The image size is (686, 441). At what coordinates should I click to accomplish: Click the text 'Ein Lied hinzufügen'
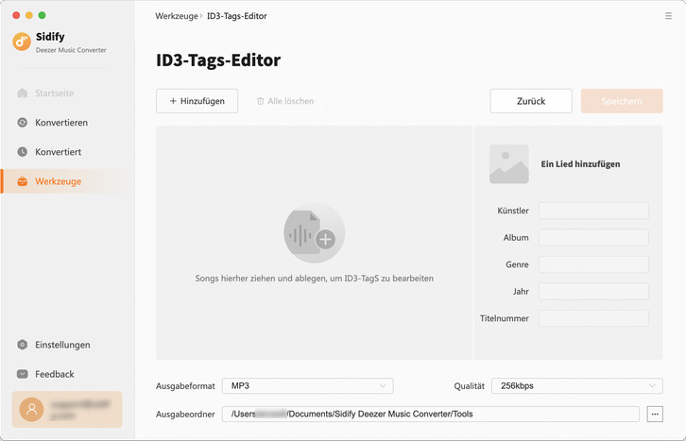point(580,164)
